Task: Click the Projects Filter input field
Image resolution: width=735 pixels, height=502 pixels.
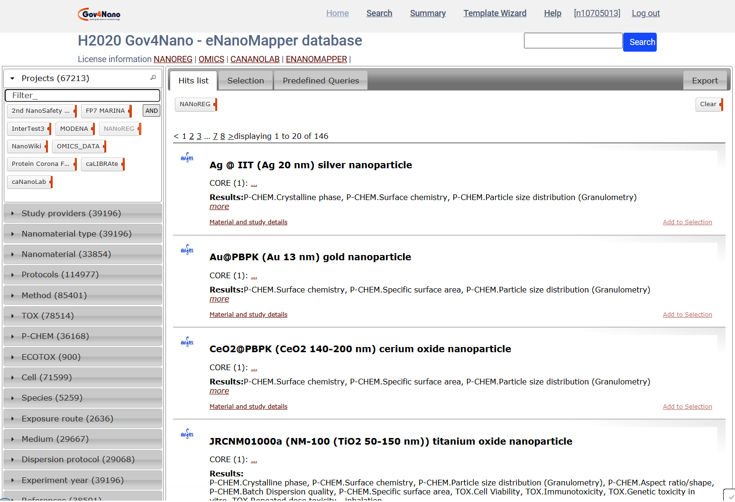Action: pos(83,95)
